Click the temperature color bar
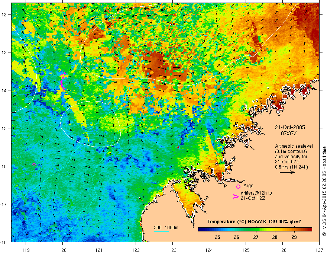This screenshot has width=327, height=253. pos(255,229)
